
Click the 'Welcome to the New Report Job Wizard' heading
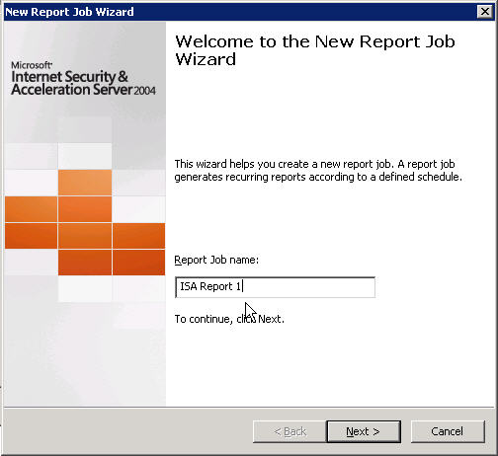tap(315, 50)
